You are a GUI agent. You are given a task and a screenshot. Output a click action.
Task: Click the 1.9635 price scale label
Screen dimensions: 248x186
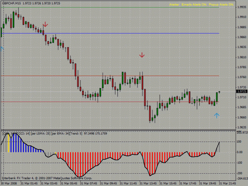(242, 127)
